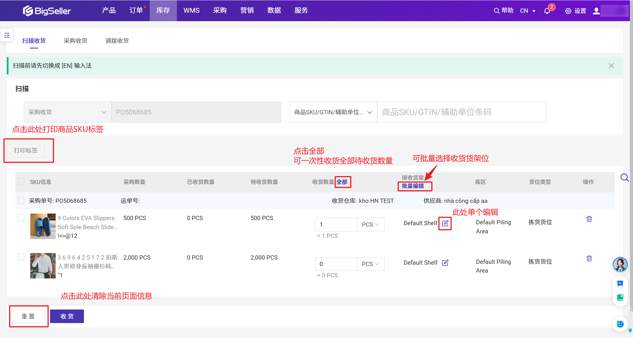633x338 pixels.
Task: Click the 收货 receive button
Action: [x=67, y=316]
